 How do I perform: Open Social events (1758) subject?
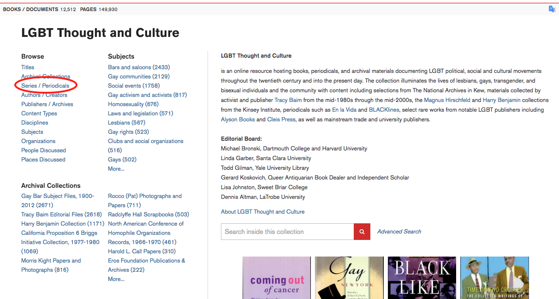[x=134, y=86]
